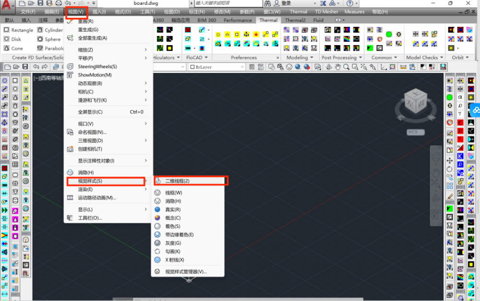Click the Disk surface tool
480x301 pixels.
pos(12,39)
